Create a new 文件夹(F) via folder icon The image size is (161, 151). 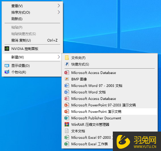(67, 58)
